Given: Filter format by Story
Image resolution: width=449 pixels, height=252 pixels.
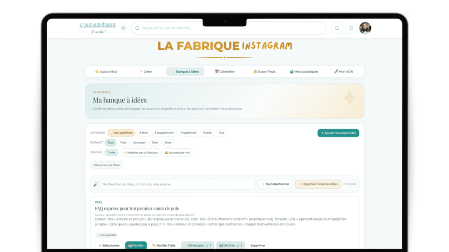Looking at the screenshot, I should point(168,143).
